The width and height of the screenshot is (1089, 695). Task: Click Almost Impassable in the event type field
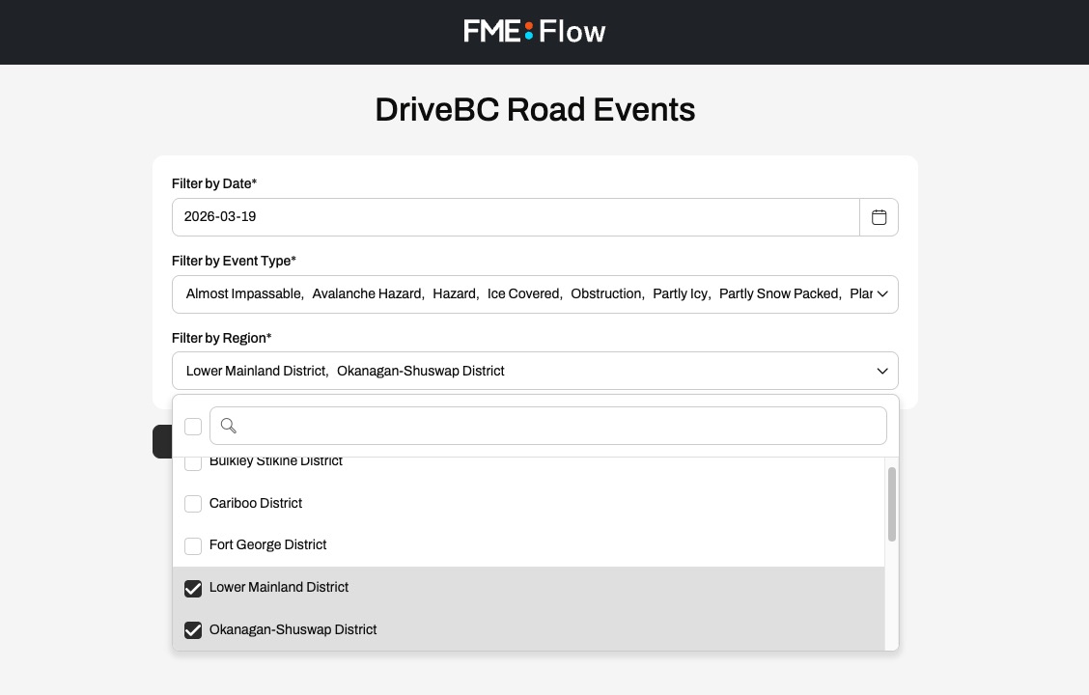point(243,293)
